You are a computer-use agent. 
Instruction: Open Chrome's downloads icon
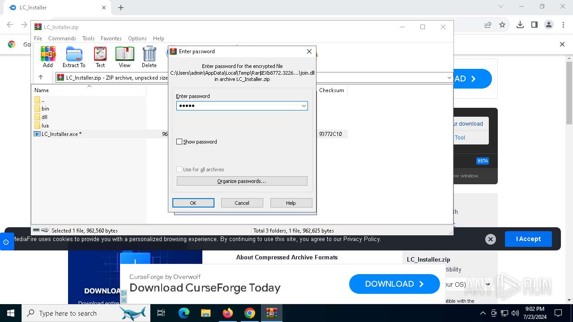[x=520, y=25]
